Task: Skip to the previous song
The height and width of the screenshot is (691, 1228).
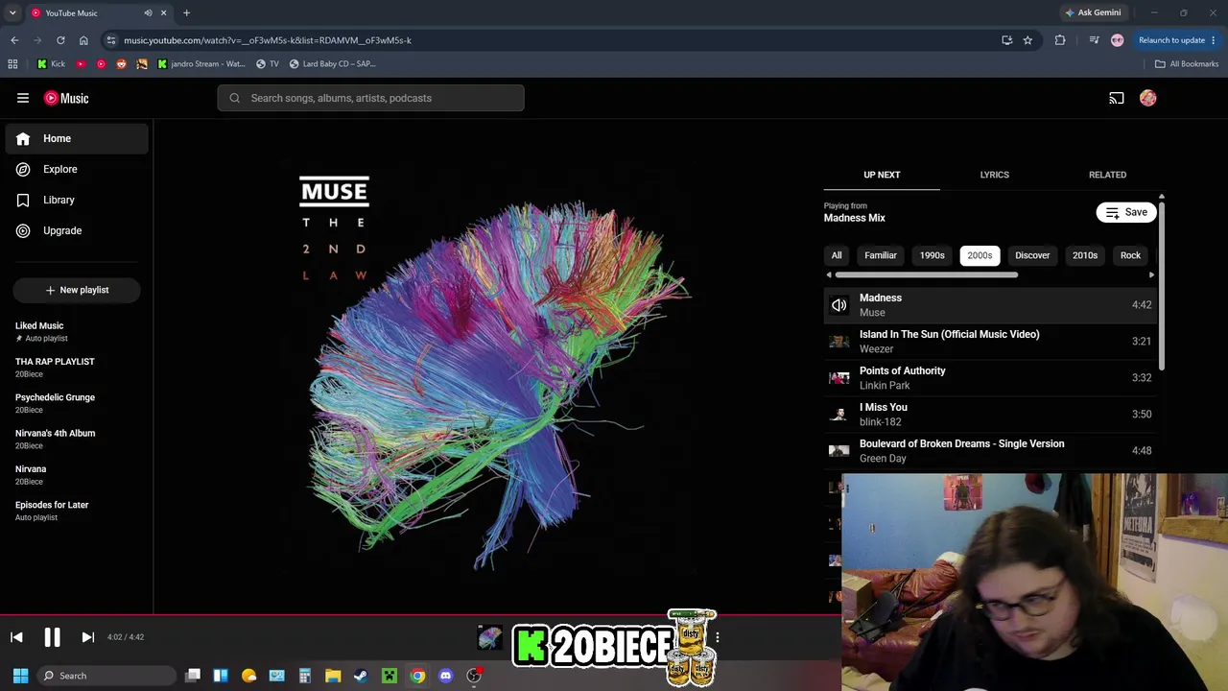Action: pos(16,637)
